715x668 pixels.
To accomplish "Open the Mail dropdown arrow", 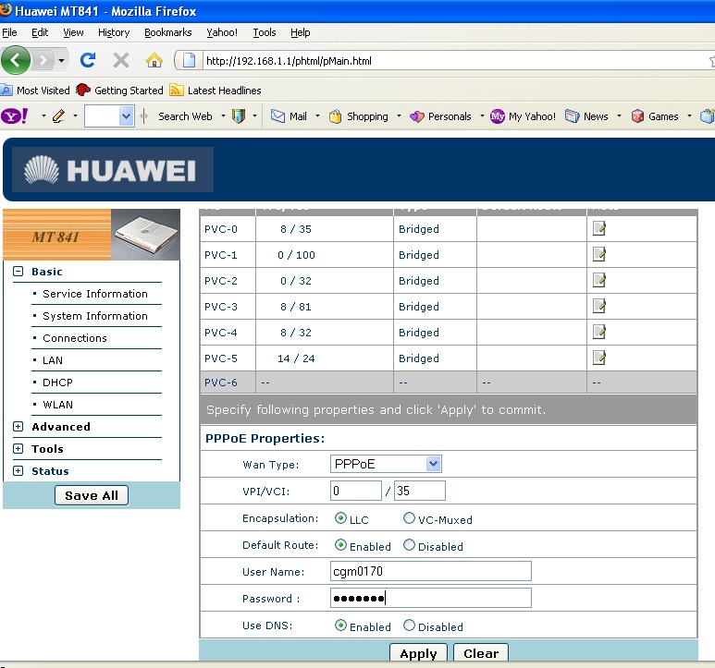I will (x=317, y=116).
